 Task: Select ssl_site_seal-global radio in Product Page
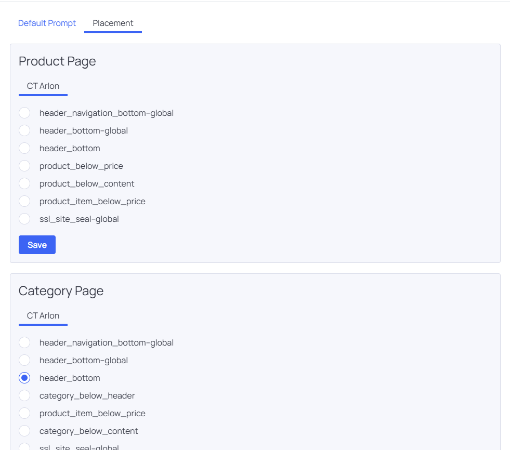pyautogui.click(x=24, y=219)
